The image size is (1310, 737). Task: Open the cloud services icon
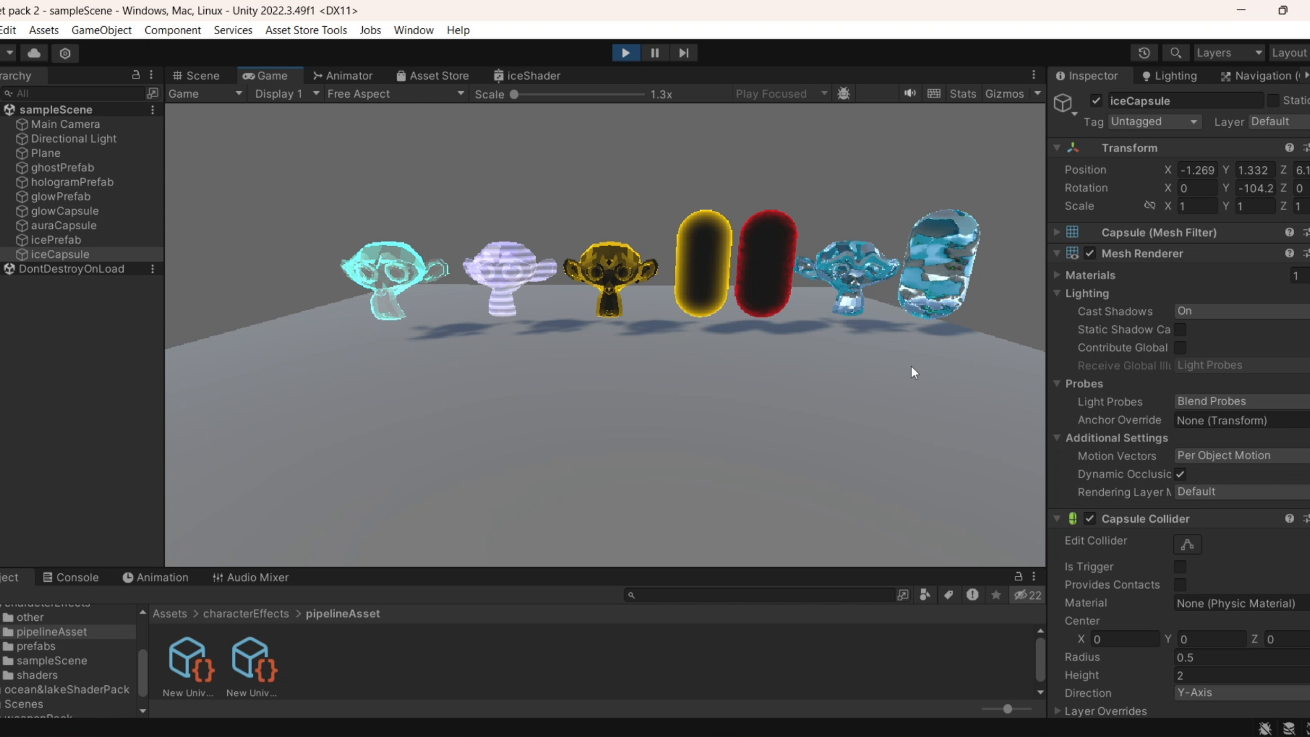click(34, 53)
